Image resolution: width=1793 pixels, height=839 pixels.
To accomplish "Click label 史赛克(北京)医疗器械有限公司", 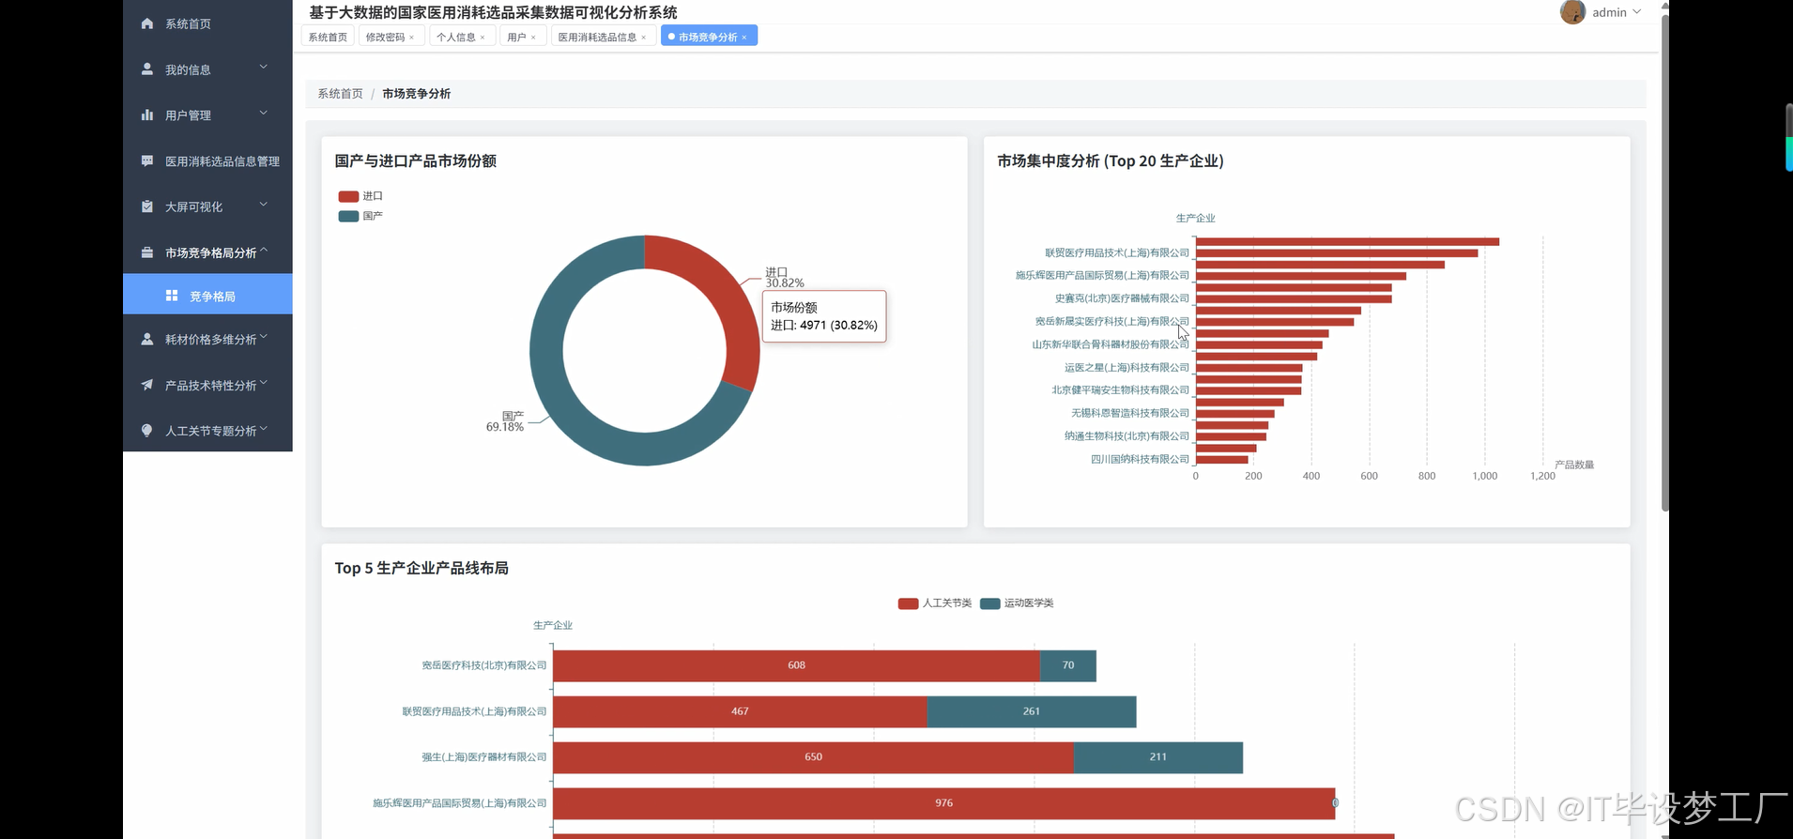I will [1122, 298].
